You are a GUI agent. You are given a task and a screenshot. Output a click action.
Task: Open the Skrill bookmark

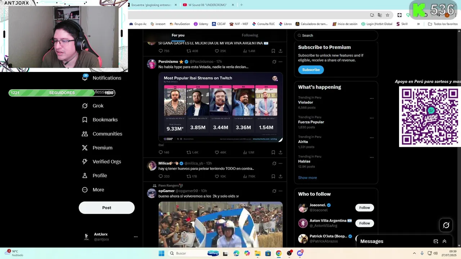coord(402,24)
